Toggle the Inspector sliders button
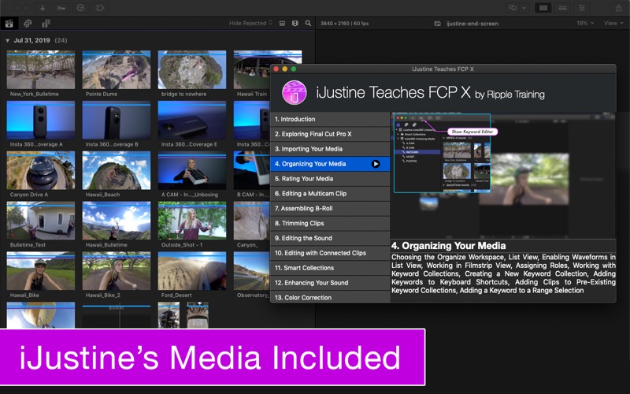The height and width of the screenshot is (394, 630). pos(581,8)
